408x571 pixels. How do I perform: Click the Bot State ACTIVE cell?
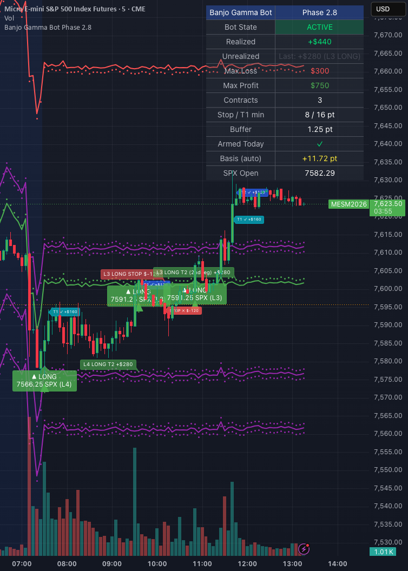319,28
